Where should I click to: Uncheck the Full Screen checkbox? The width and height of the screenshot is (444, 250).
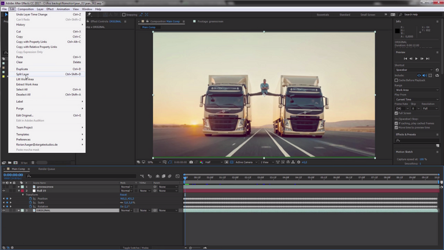pyautogui.click(x=396, y=113)
